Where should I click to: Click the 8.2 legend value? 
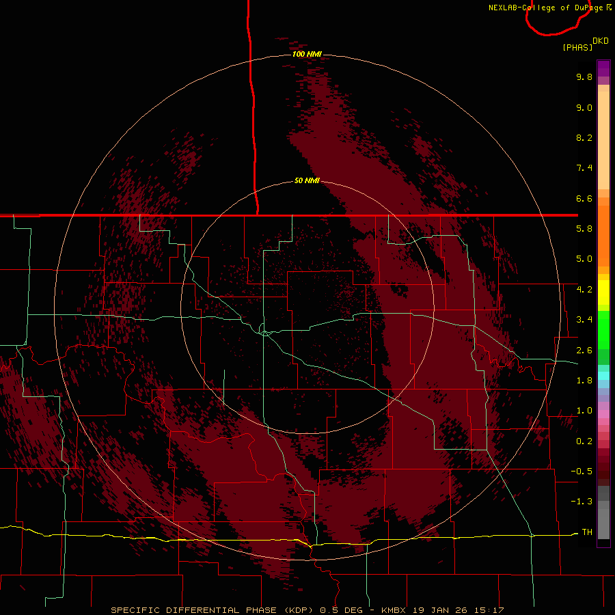point(584,137)
